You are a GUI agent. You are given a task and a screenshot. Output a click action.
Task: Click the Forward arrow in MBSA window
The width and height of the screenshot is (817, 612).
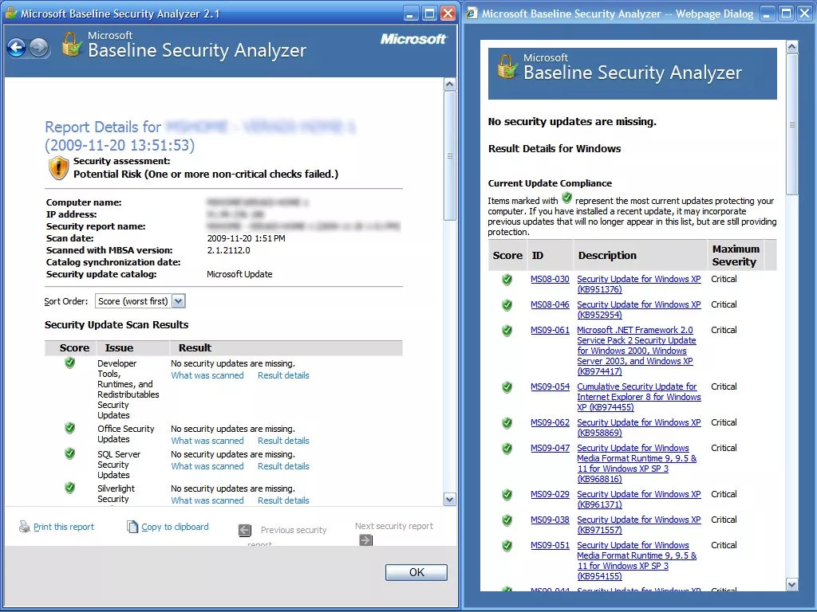38,49
